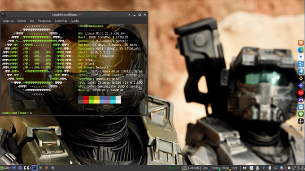
Task: Launch Binance from the side dock
Action: click(x=301, y=78)
